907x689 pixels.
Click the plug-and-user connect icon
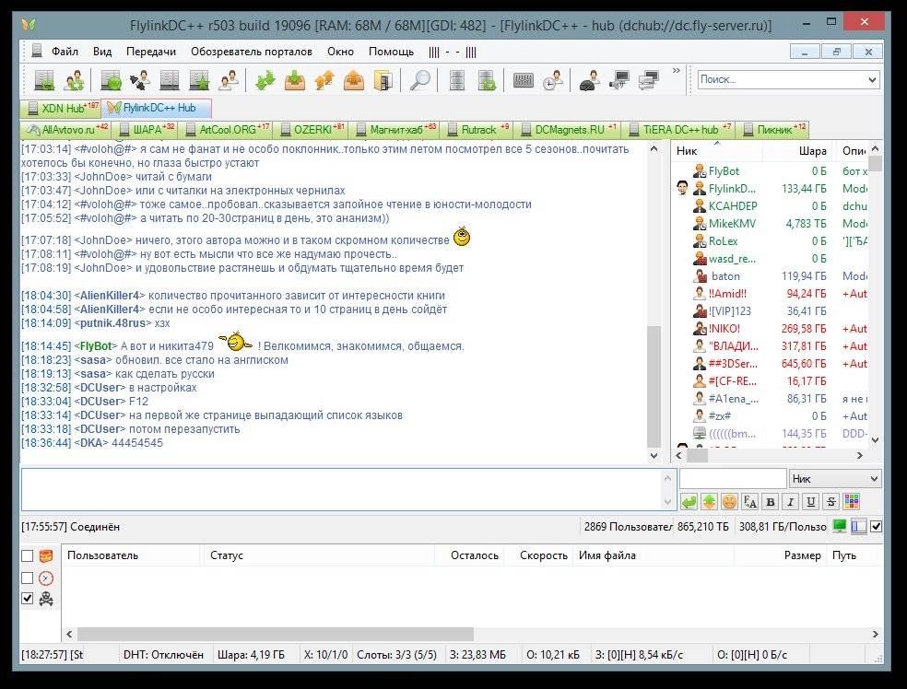[139, 80]
